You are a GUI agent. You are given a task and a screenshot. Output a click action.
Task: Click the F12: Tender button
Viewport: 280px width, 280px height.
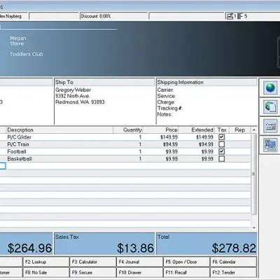(234, 272)
